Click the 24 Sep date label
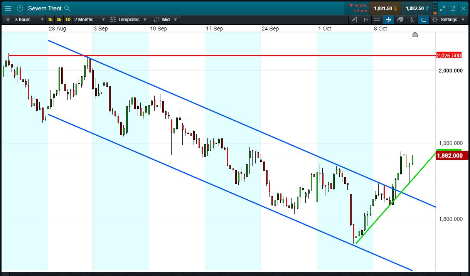Image resolution: width=470 pixels, height=276 pixels. (x=270, y=29)
